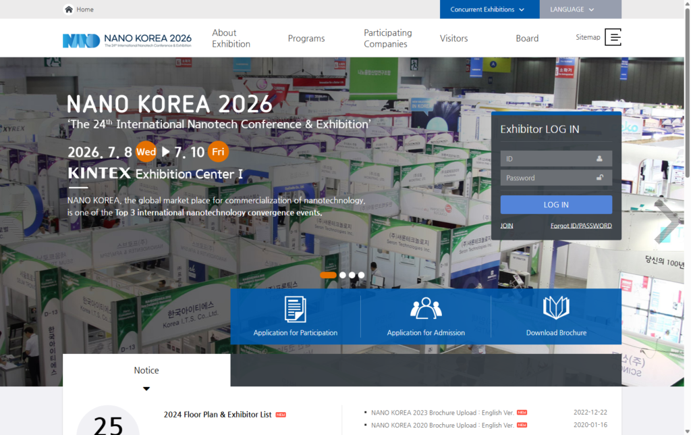Click the Download Brochure book icon
The height and width of the screenshot is (435, 691).
(x=556, y=308)
